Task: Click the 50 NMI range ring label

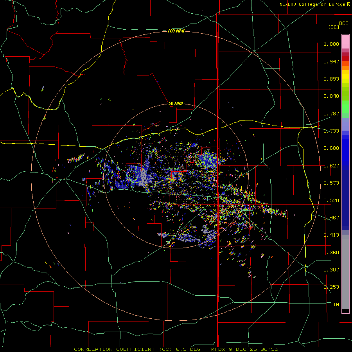Action: click(x=176, y=104)
